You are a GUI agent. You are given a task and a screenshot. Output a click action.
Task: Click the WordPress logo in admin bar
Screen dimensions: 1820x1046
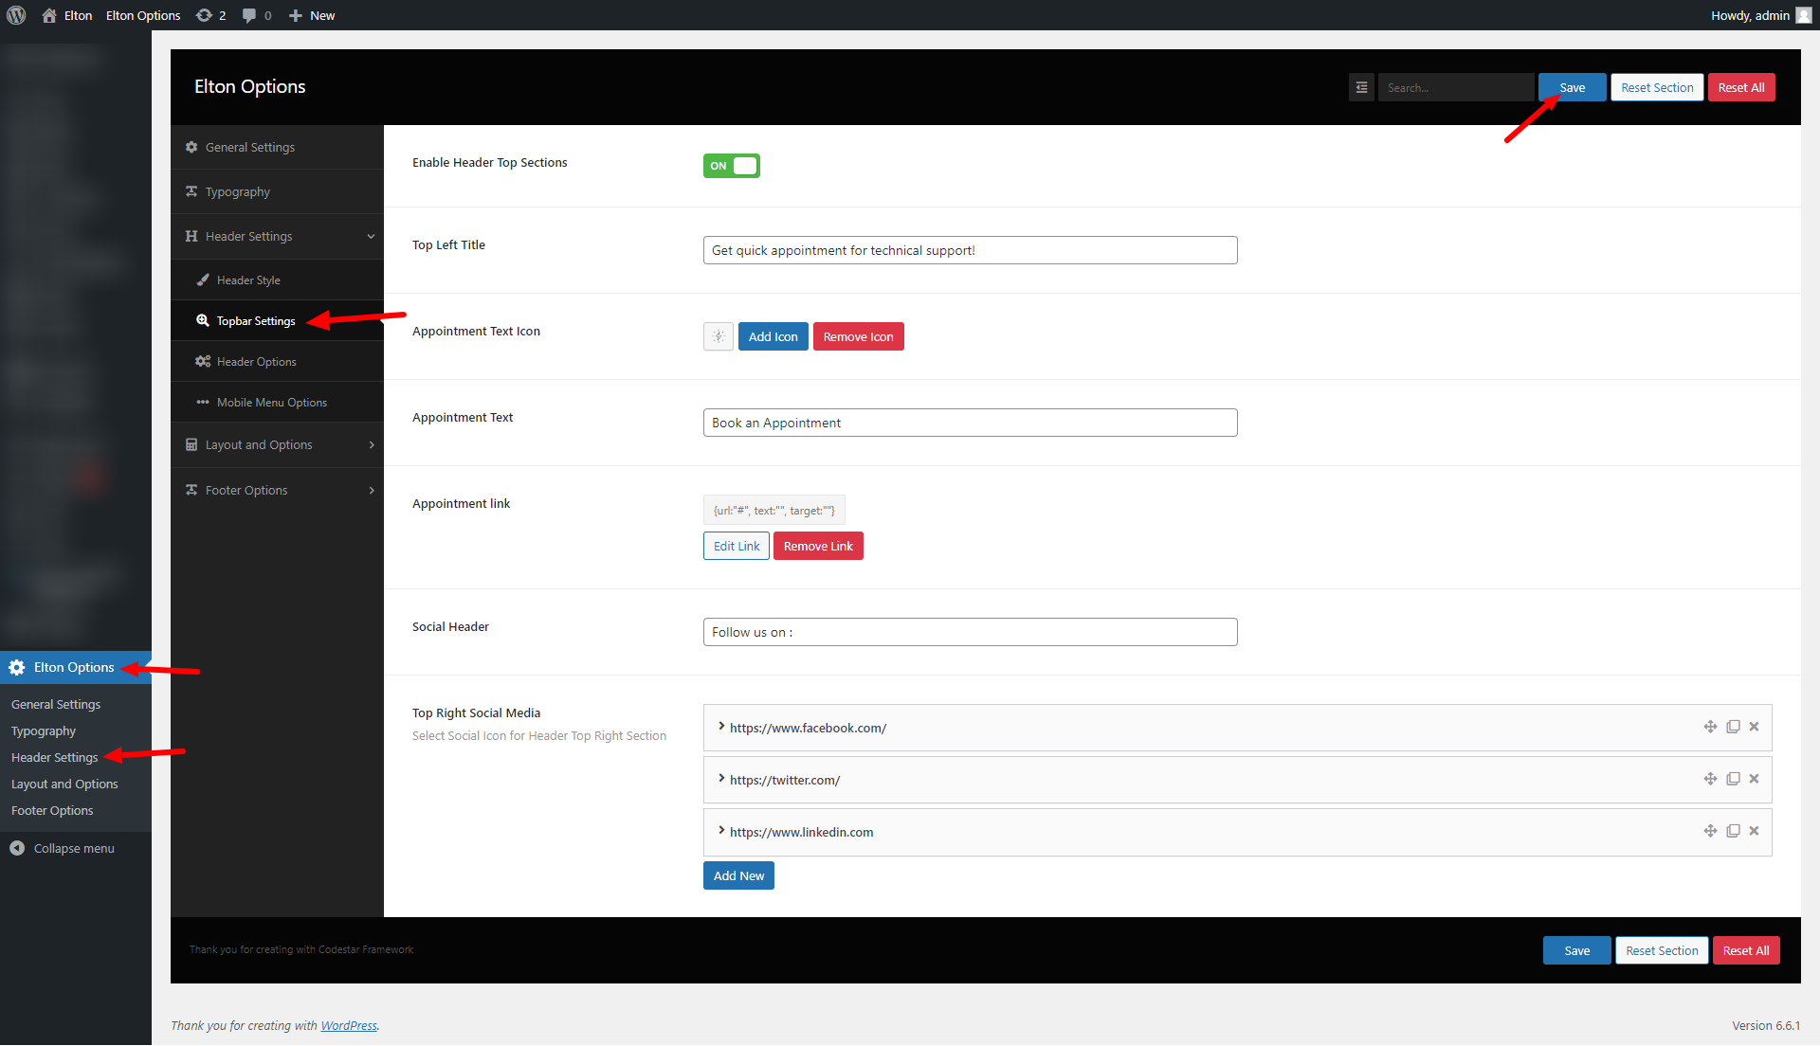(16, 15)
